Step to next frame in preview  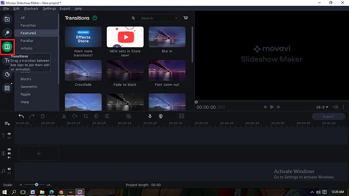tap(278, 107)
